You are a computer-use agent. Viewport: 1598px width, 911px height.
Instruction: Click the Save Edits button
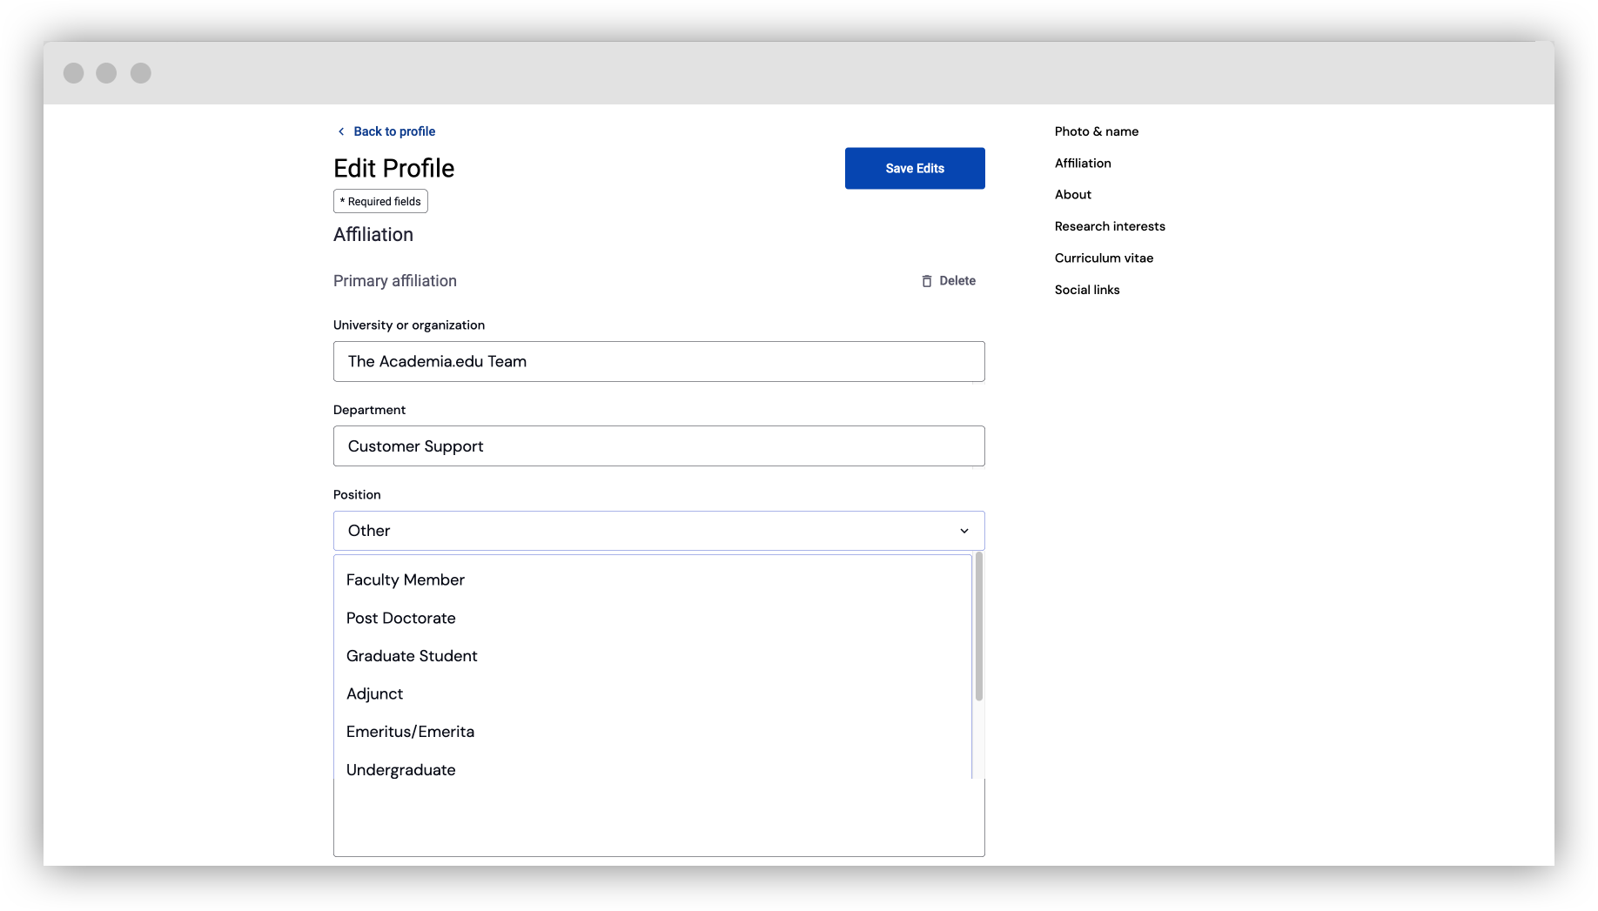click(915, 168)
